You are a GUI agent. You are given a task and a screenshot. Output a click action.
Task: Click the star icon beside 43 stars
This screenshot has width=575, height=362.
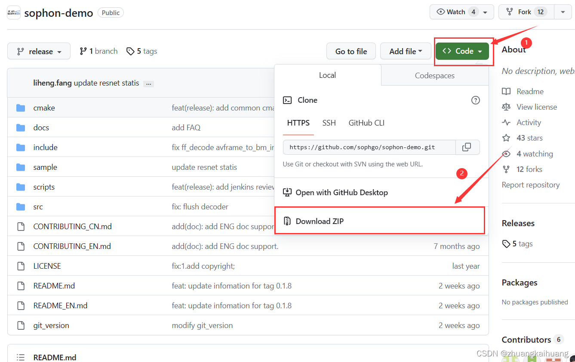pos(506,138)
